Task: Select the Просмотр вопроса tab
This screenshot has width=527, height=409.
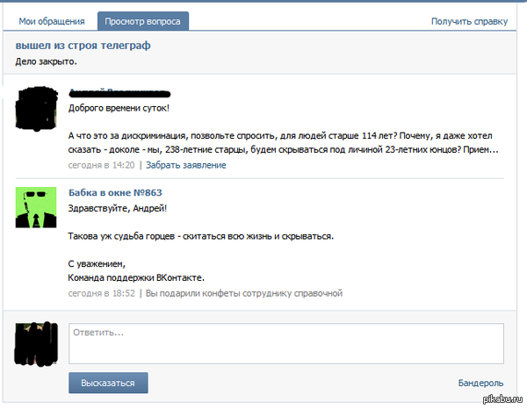Action: (x=143, y=21)
